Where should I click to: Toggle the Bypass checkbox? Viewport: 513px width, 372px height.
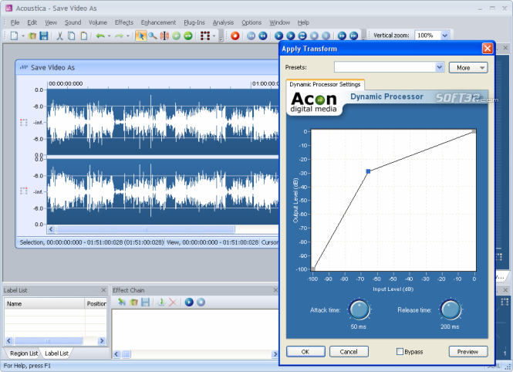coord(400,352)
